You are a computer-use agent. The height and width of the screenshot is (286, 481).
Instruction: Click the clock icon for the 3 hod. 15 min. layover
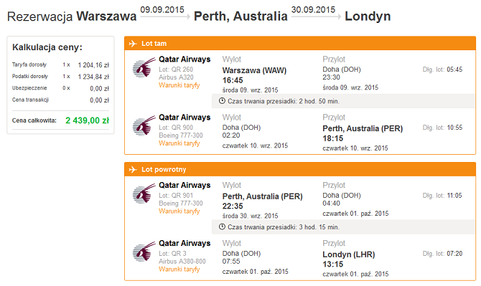point(222,227)
